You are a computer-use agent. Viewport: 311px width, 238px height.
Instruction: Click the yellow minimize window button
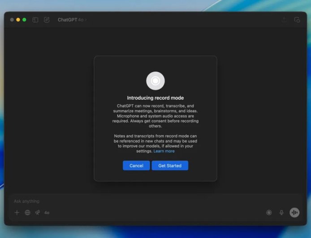(18, 20)
